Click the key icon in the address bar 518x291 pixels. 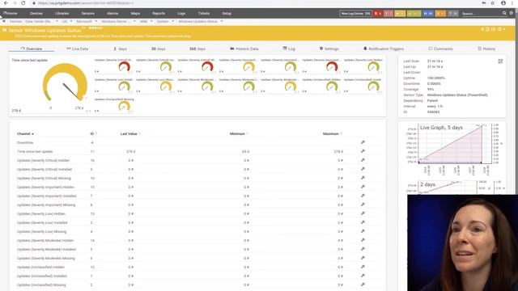[484, 3]
